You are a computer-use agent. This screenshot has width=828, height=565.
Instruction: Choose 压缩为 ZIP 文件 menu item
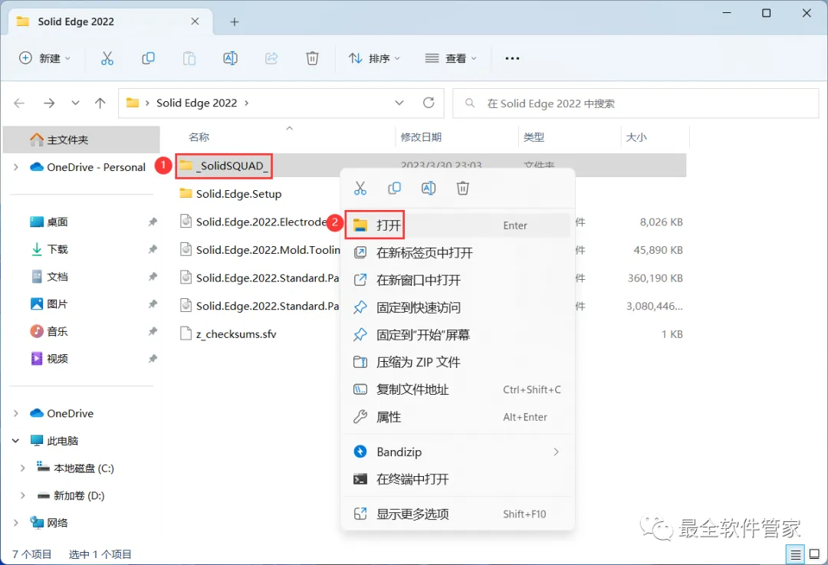458,363
